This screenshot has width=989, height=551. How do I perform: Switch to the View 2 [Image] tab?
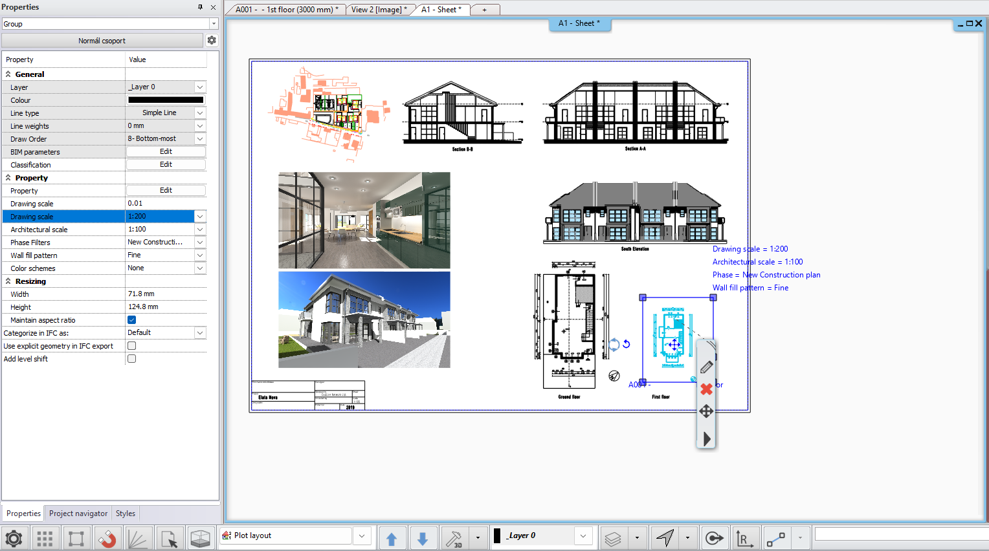379,10
